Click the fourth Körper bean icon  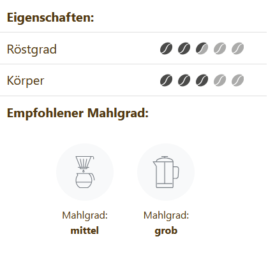219,80
